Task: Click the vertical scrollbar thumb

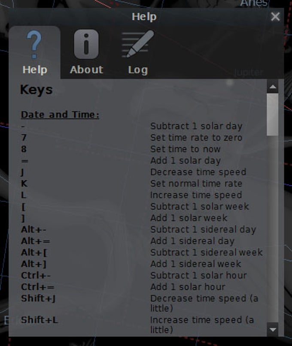Action: tap(273, 114)
